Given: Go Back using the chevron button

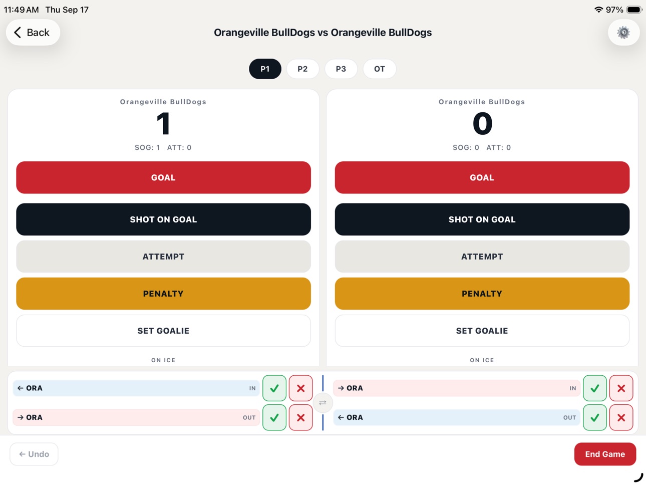Looking at the screenshot, I should (x=33, y=33).
